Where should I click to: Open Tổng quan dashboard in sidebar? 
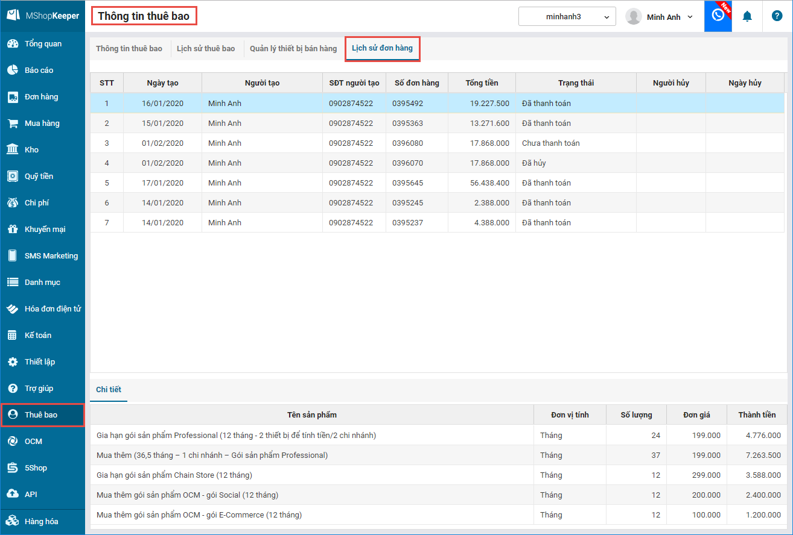point(42,44)
